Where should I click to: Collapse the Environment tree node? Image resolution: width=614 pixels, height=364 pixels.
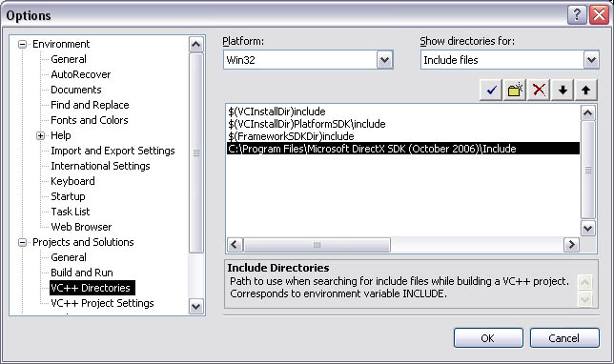coord(22,44)
